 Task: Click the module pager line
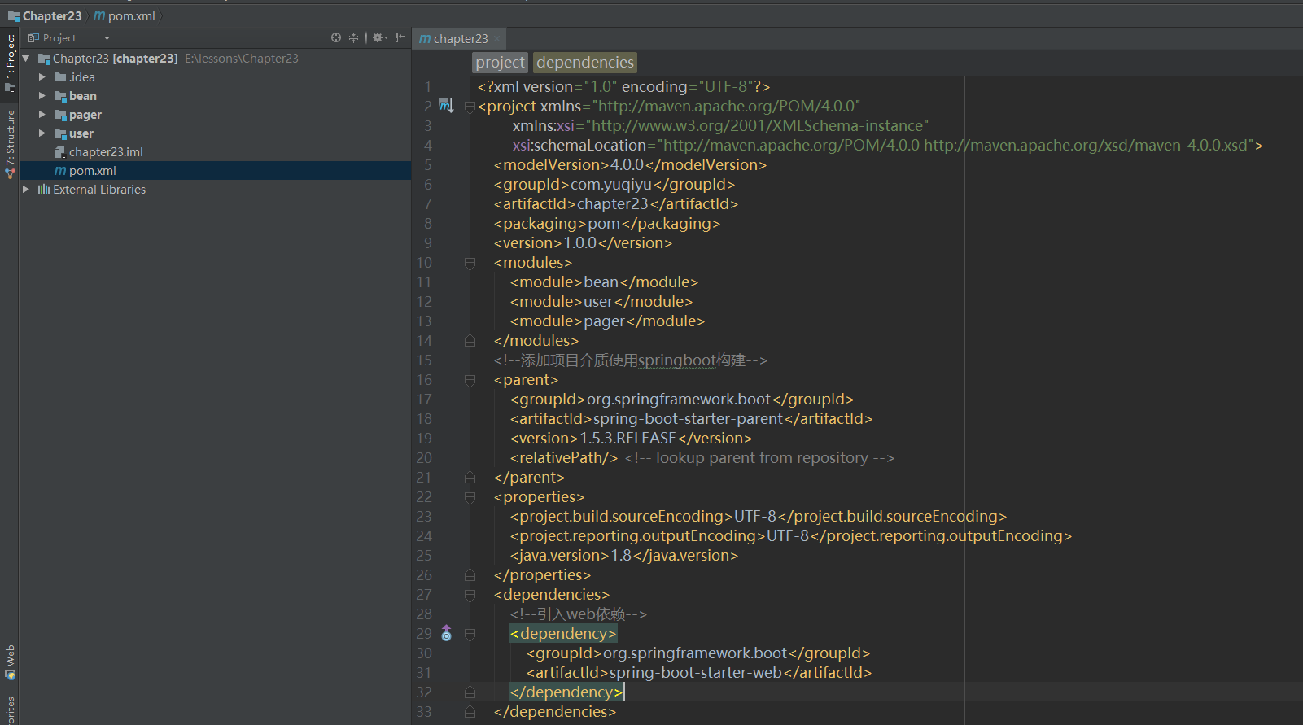(607, 321)
